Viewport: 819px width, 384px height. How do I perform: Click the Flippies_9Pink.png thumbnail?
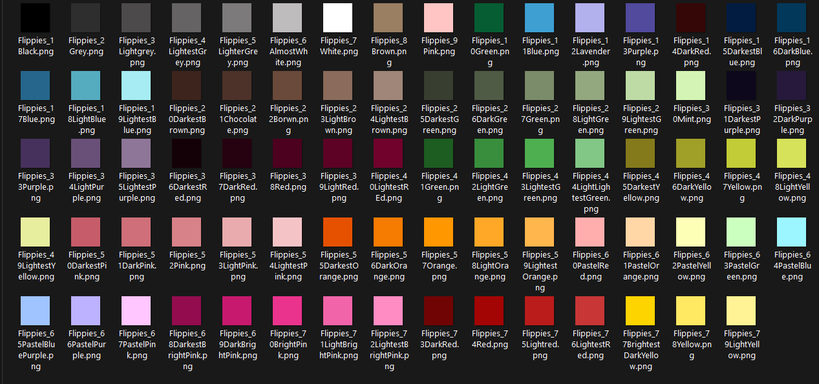click(439, 17)
